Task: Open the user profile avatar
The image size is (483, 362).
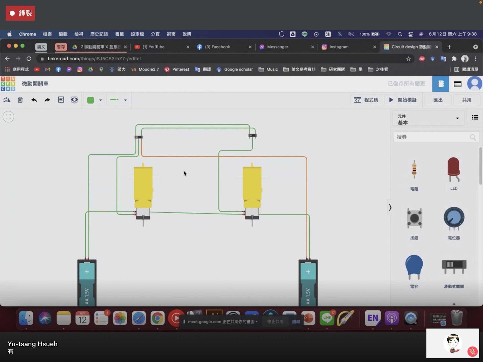Action: 475,84
